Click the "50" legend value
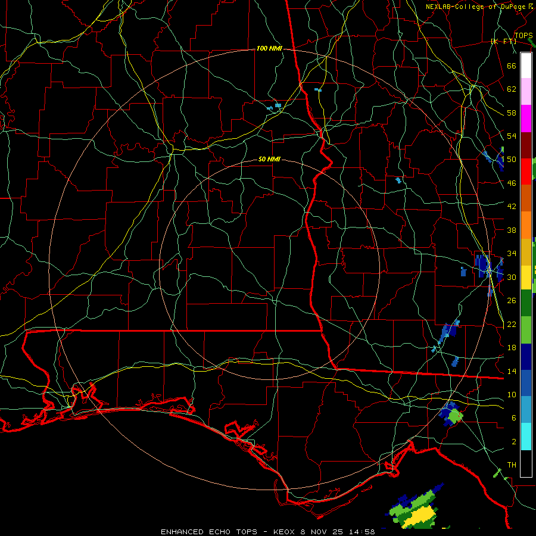 512,160
